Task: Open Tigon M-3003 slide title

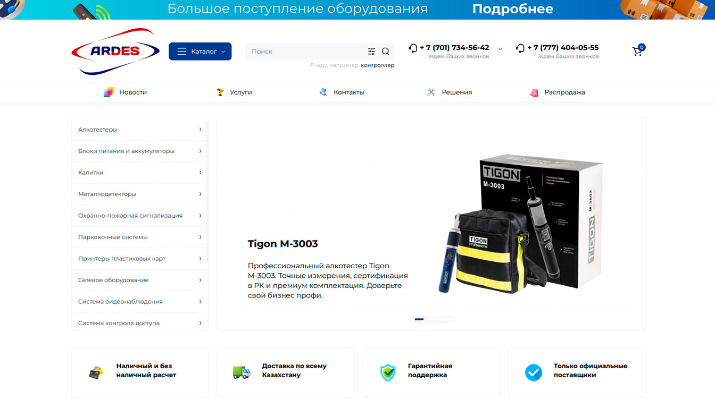Action: click(x=283, y=244)
